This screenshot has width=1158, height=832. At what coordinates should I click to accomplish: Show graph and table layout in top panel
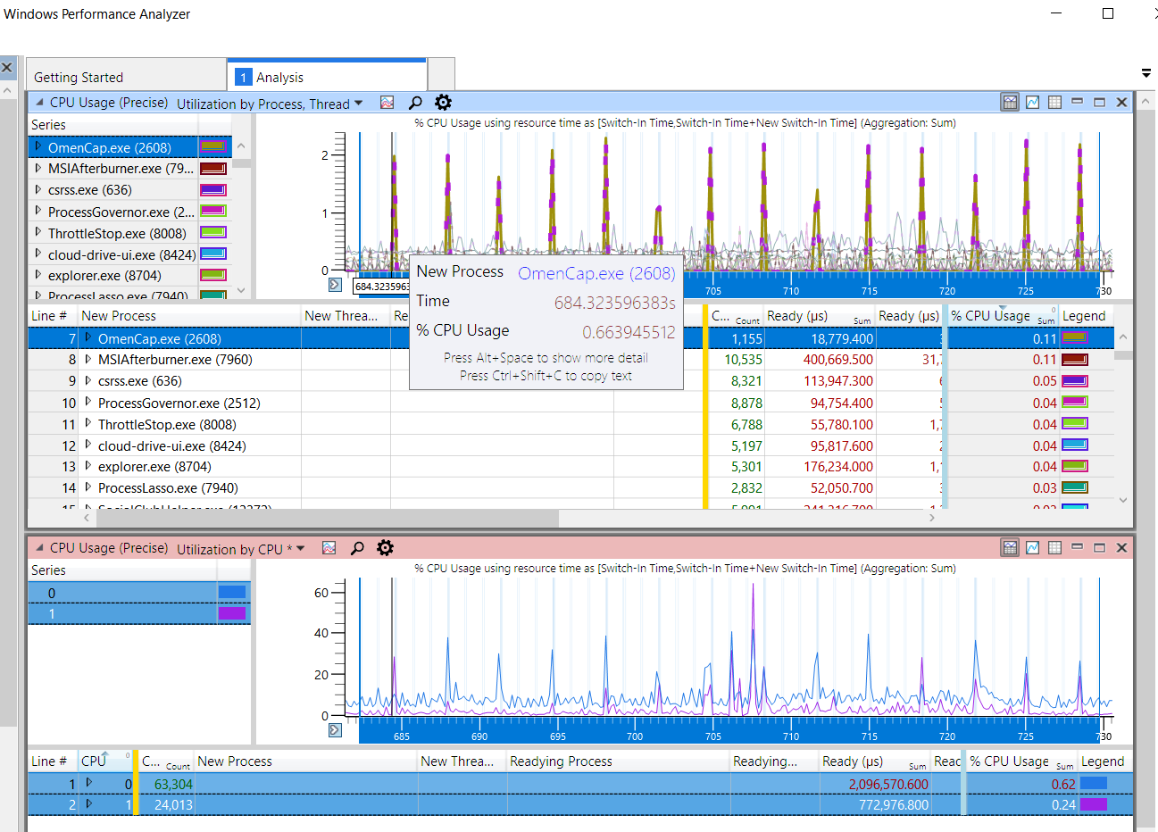click(1010, 102)
